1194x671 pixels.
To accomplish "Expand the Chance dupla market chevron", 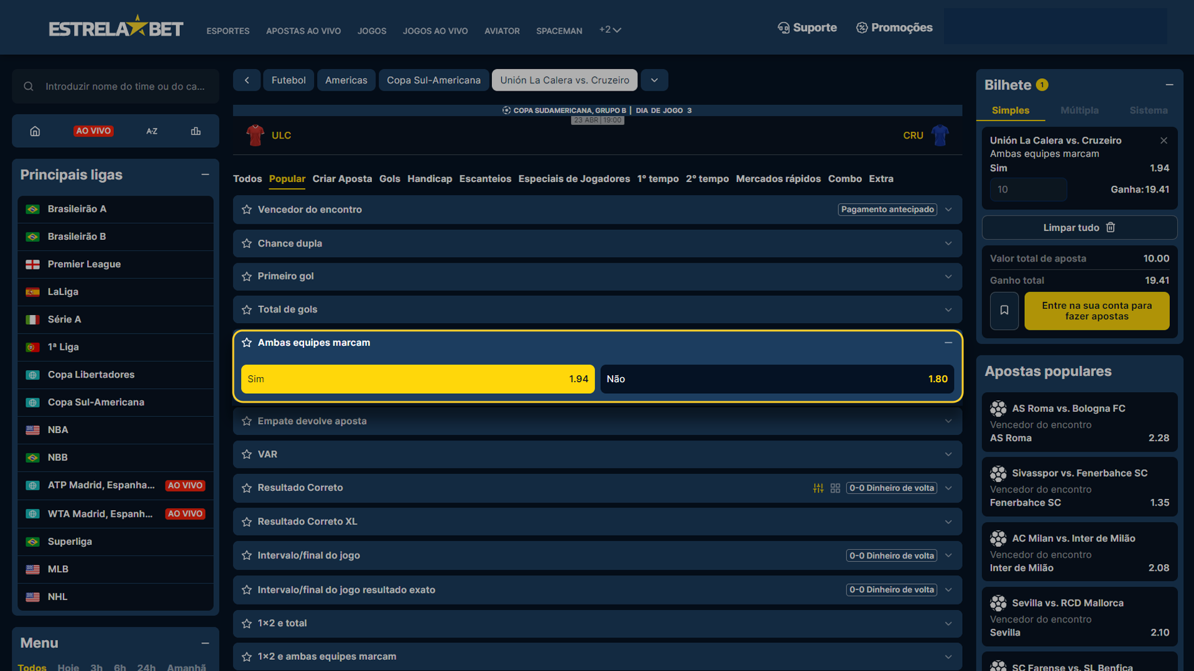I will pyautogui.click(x=948, y=244).
